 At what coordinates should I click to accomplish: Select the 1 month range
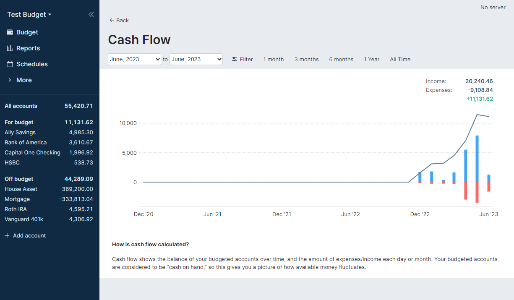point(273,60)
